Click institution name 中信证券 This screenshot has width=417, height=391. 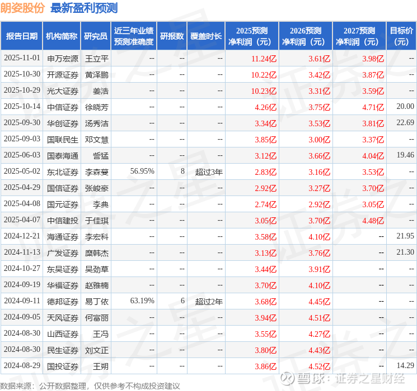pyautogui.click(x=63, y=107)
